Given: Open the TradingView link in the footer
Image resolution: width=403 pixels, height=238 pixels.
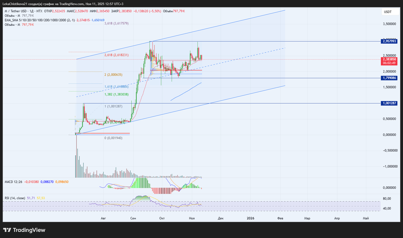Looking at the screenshot, I should [29, 230].
